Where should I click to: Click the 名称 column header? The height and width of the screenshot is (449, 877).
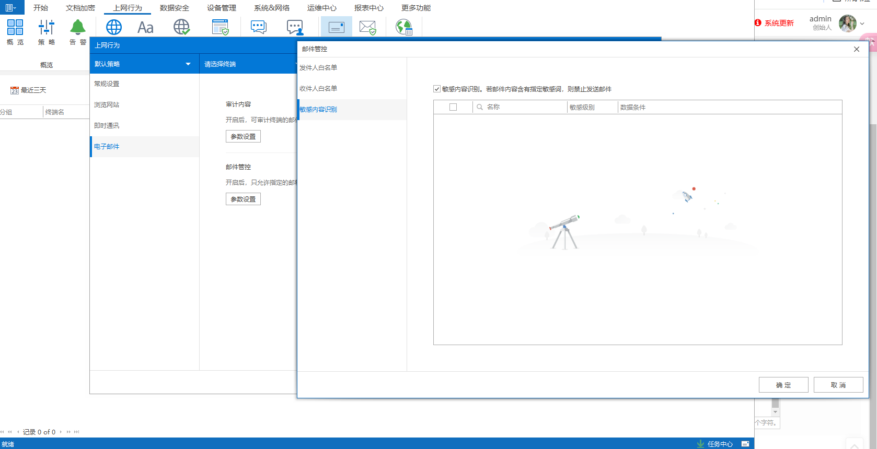493,107
